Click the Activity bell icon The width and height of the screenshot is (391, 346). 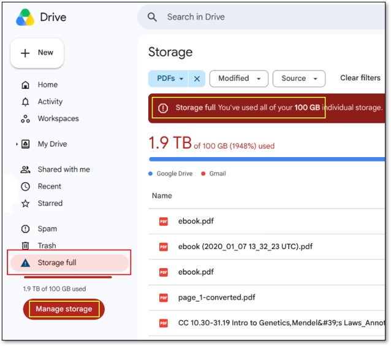[x=26, y=102]
